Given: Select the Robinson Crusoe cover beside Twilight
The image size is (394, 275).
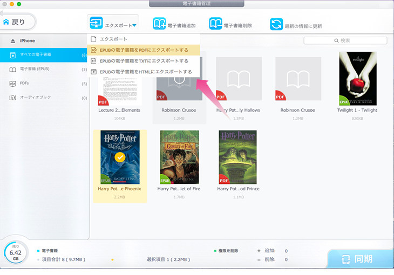Looking at the screenshot, I should coord(298,79).
